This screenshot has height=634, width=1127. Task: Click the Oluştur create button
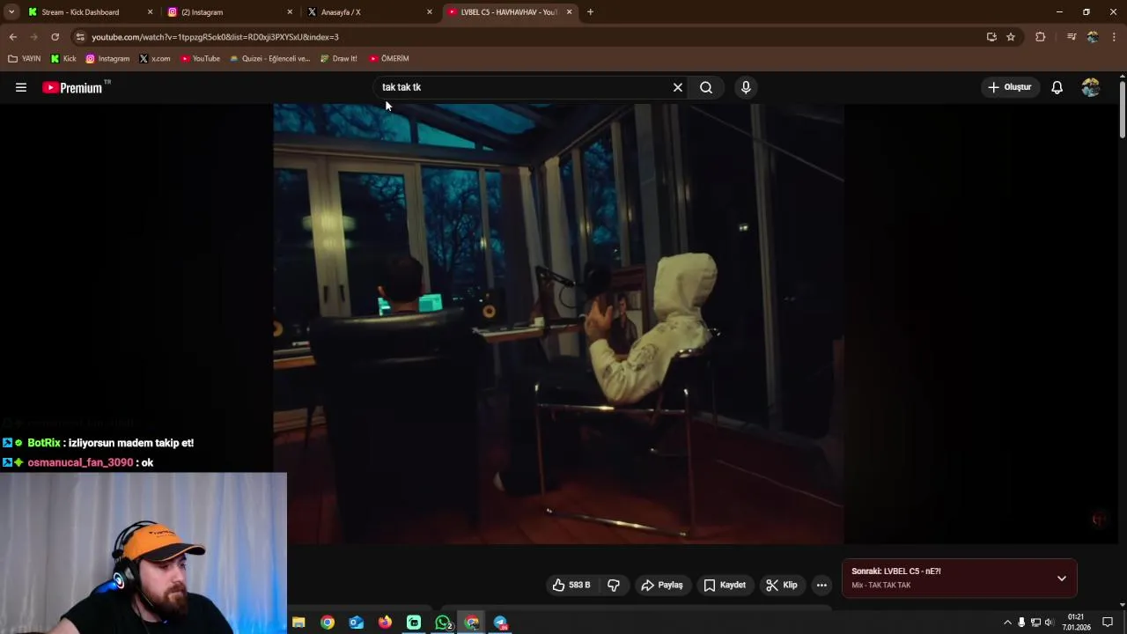tap(1009, 87)
